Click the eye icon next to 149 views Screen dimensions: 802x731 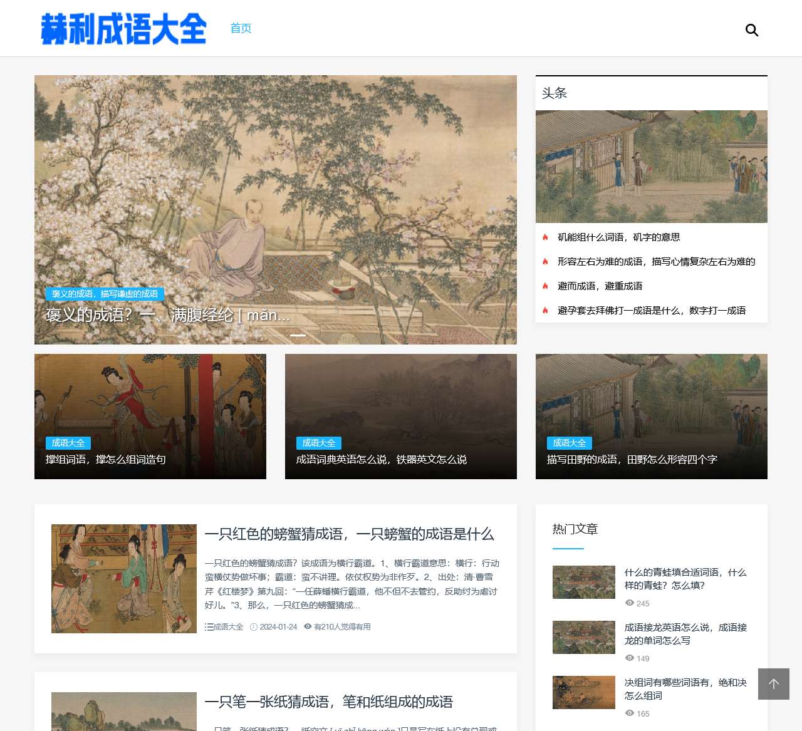coord(630,658)
